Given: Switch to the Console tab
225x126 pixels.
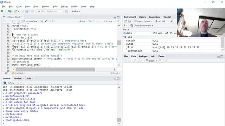Looking at the screenshot, I should (7, 78).
